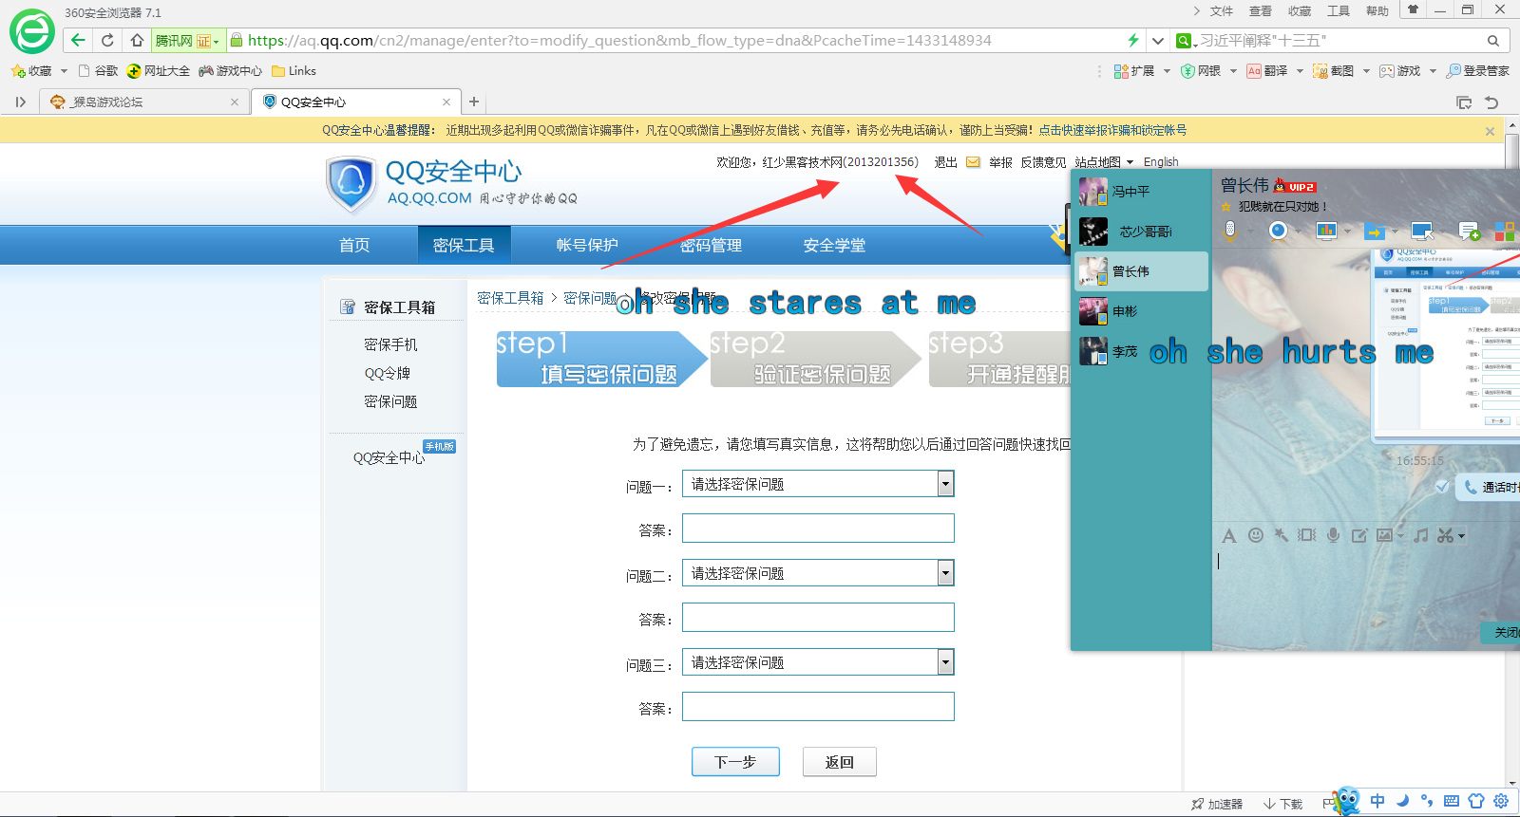Toggle the 中 Chinese input mode indicator
The image size is (1520, 817).
click(1377, 801)
